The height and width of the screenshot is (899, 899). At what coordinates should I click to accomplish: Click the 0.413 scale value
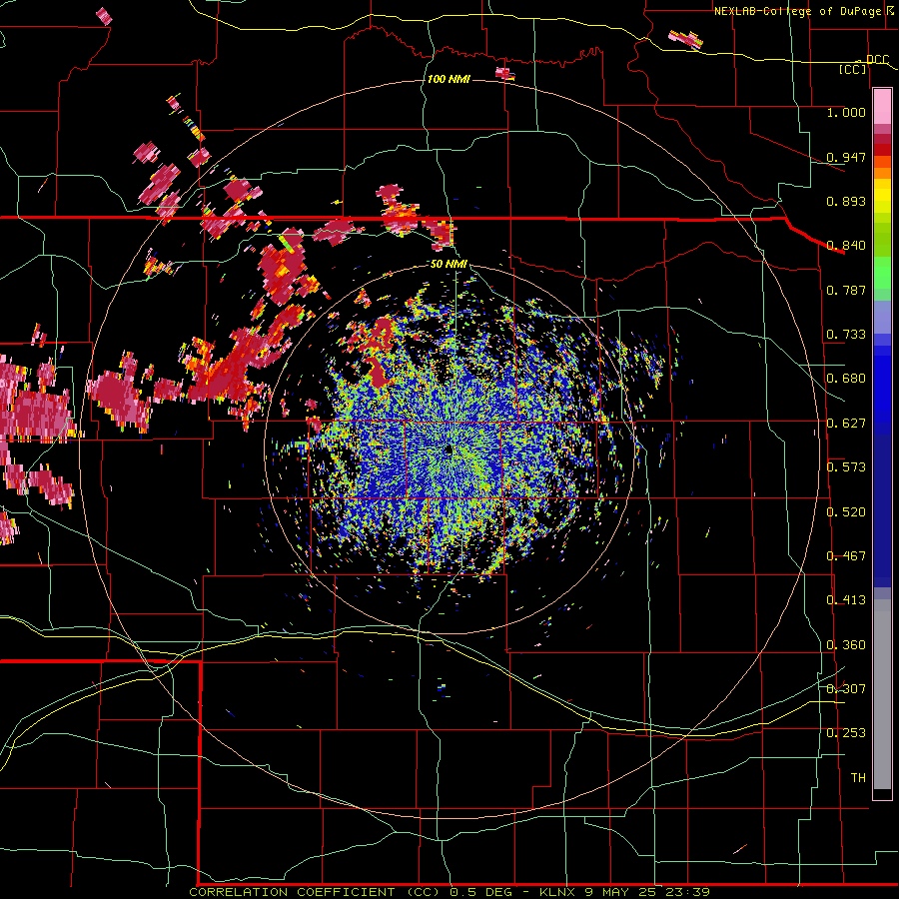(x=846, y=600)
